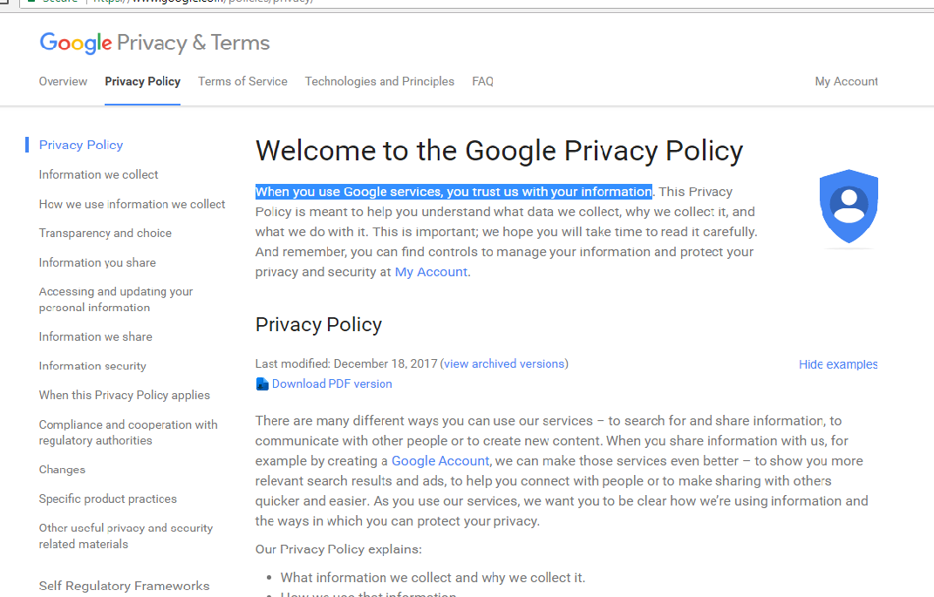Open My Account in header

846,81
